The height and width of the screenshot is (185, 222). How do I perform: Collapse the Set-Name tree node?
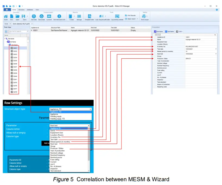5,39
